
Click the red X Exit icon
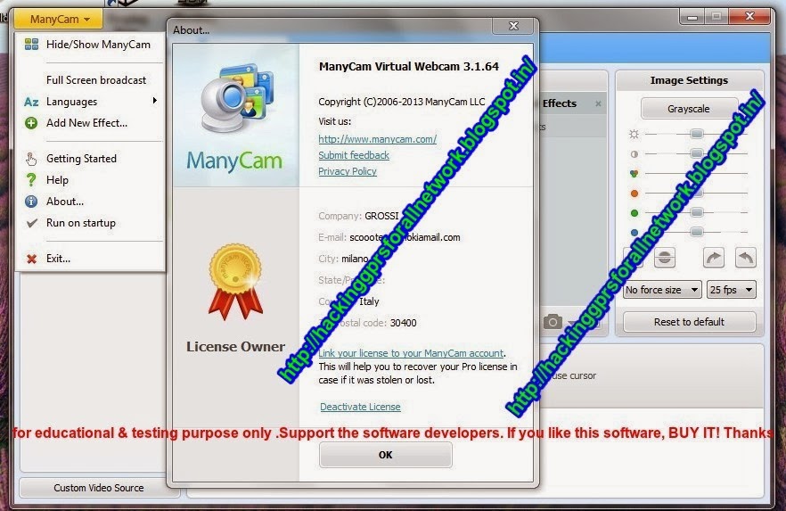(31, 259)
